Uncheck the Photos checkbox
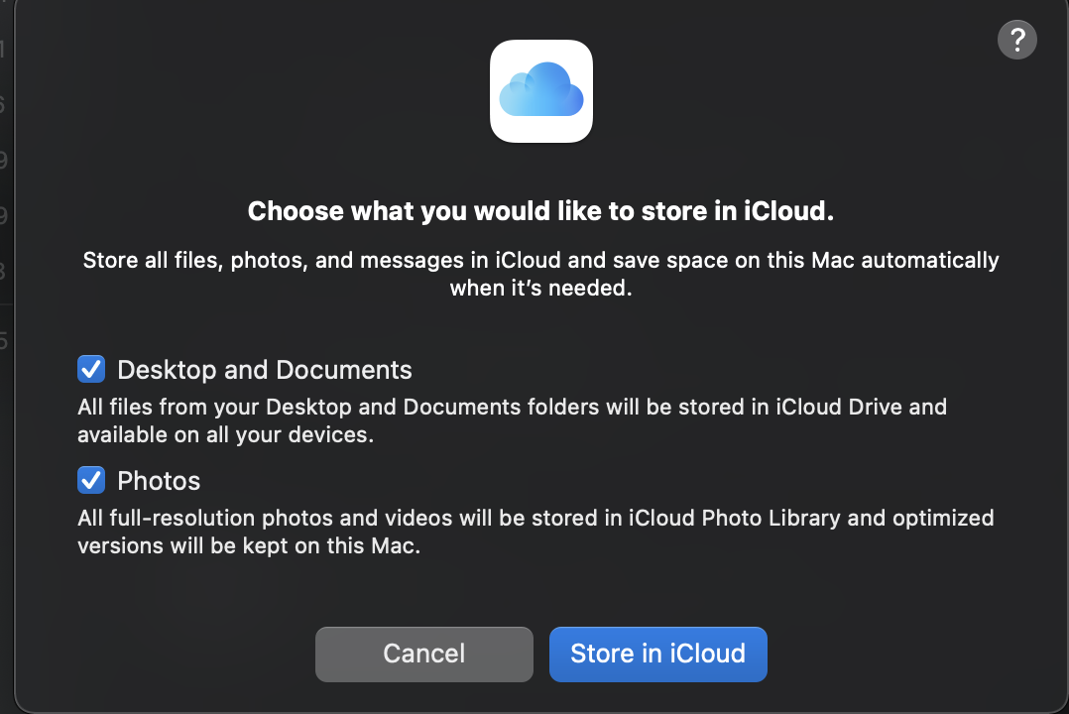 pos(91,480)
